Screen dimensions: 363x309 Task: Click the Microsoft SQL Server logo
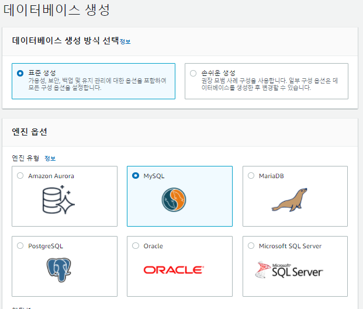[289, 270]
